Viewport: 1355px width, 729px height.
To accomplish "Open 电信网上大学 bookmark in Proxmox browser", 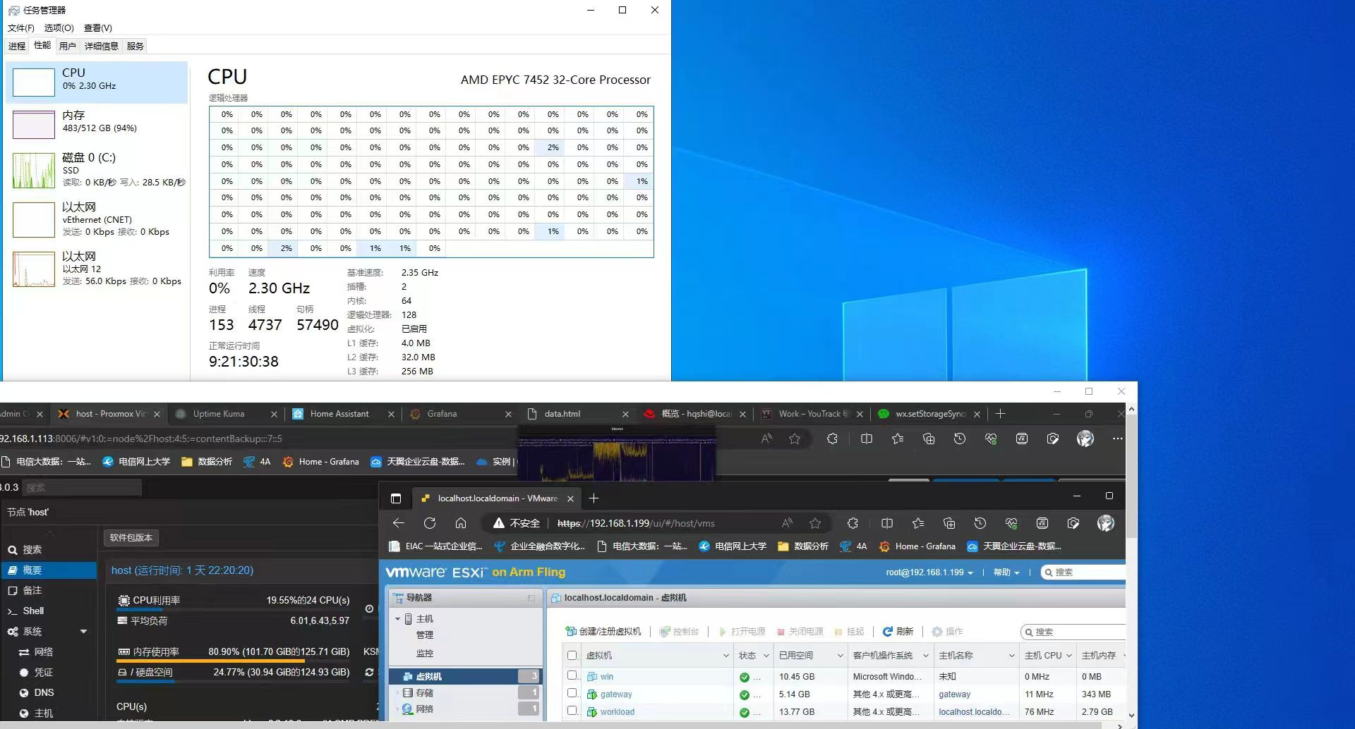I will pyautogui.click(x=137, y=462).
